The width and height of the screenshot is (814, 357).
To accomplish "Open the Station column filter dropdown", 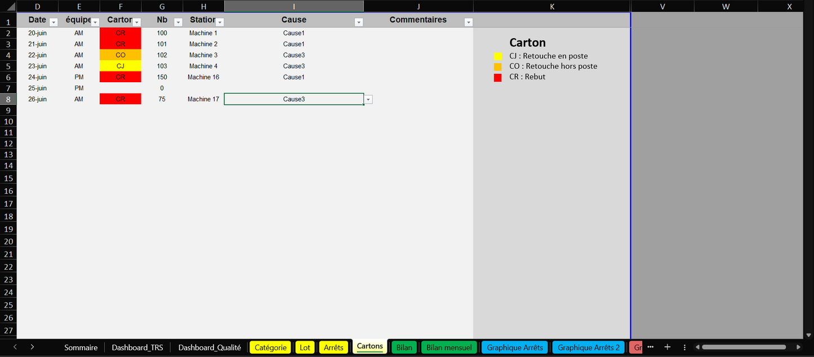I will coord(220,22).
